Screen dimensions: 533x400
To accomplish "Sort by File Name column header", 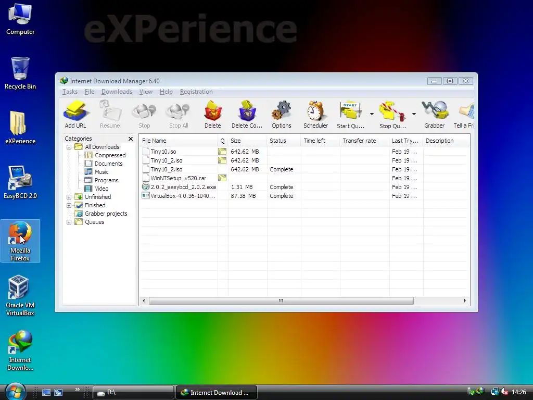I will tap(178, 141).
